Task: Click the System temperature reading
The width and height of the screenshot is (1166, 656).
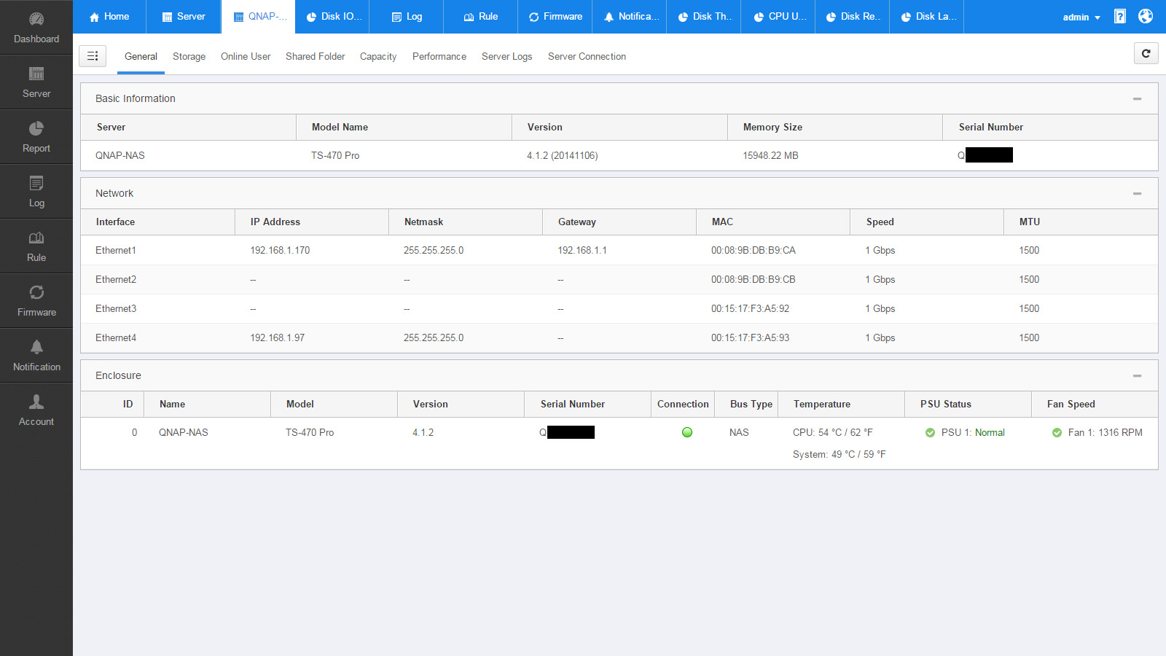Action: [x=840, y=454]
